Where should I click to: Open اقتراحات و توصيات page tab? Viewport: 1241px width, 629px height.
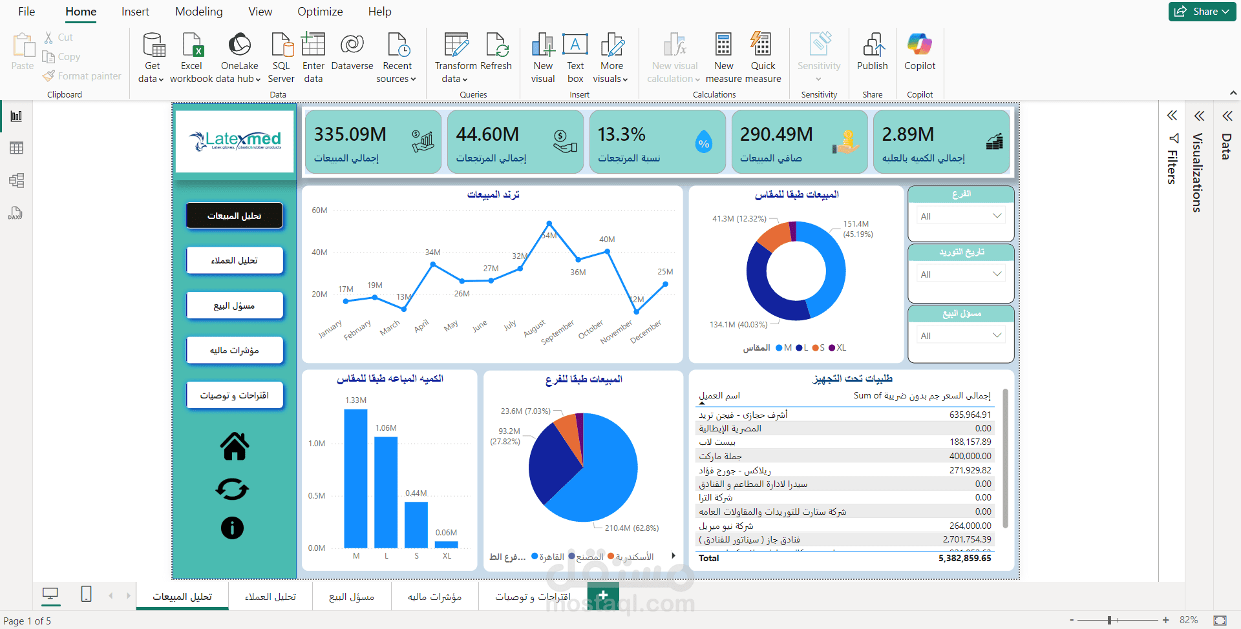click(x=533, y=597)
